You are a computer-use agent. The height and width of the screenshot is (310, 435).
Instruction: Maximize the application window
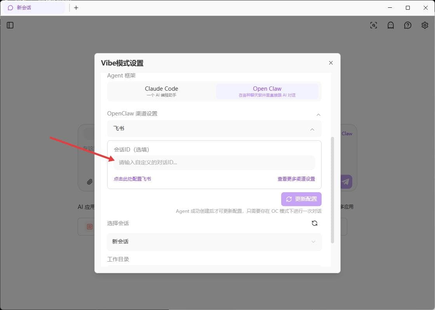(x=408, y=8)
